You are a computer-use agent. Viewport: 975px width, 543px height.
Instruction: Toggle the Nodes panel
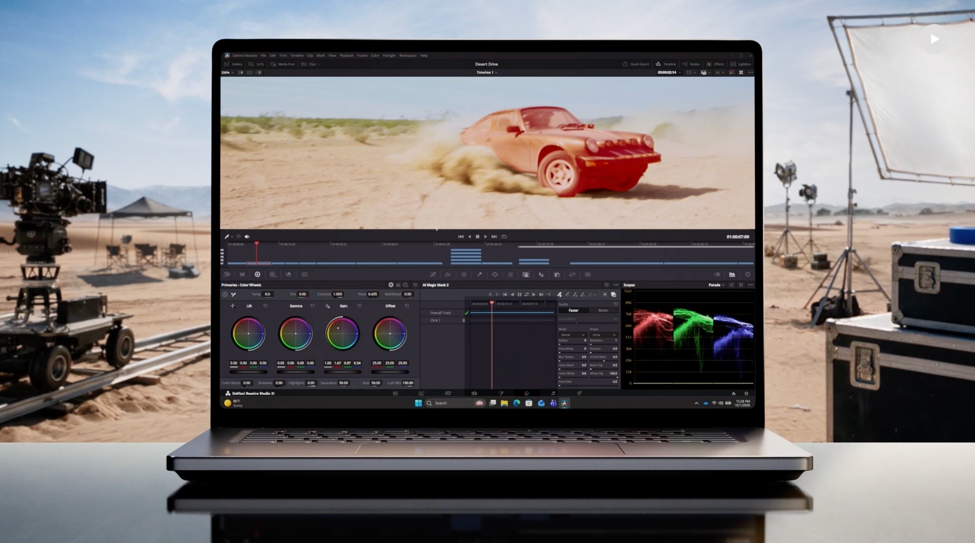(691, 64)
